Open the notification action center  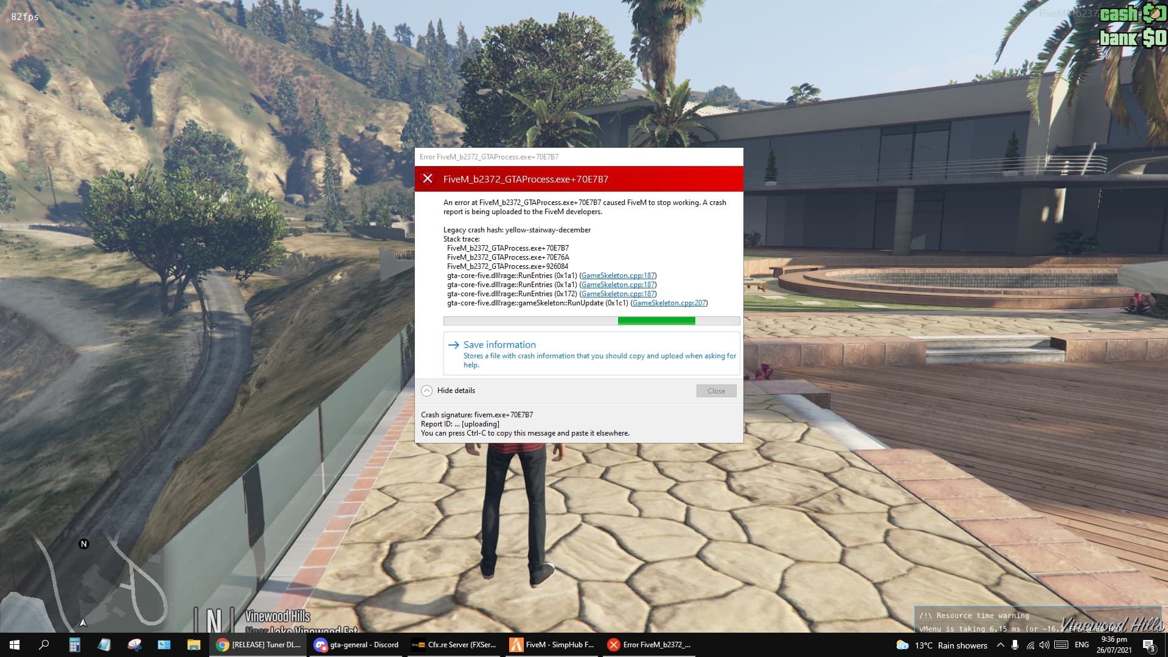(x=1149, y=645)
